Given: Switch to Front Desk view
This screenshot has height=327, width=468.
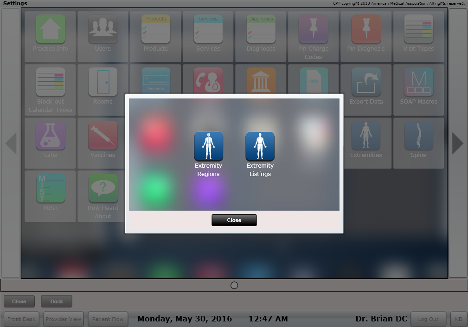Looking at the screenshot, I should point(21,319).
